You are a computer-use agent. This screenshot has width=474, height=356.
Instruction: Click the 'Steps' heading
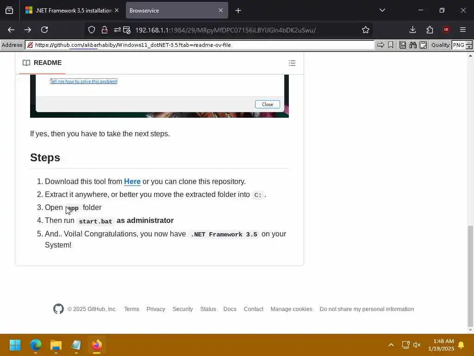45,158
